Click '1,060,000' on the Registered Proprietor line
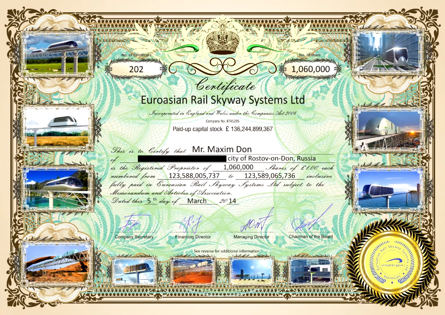Viewport: 445px width, 315px height. 238,167
